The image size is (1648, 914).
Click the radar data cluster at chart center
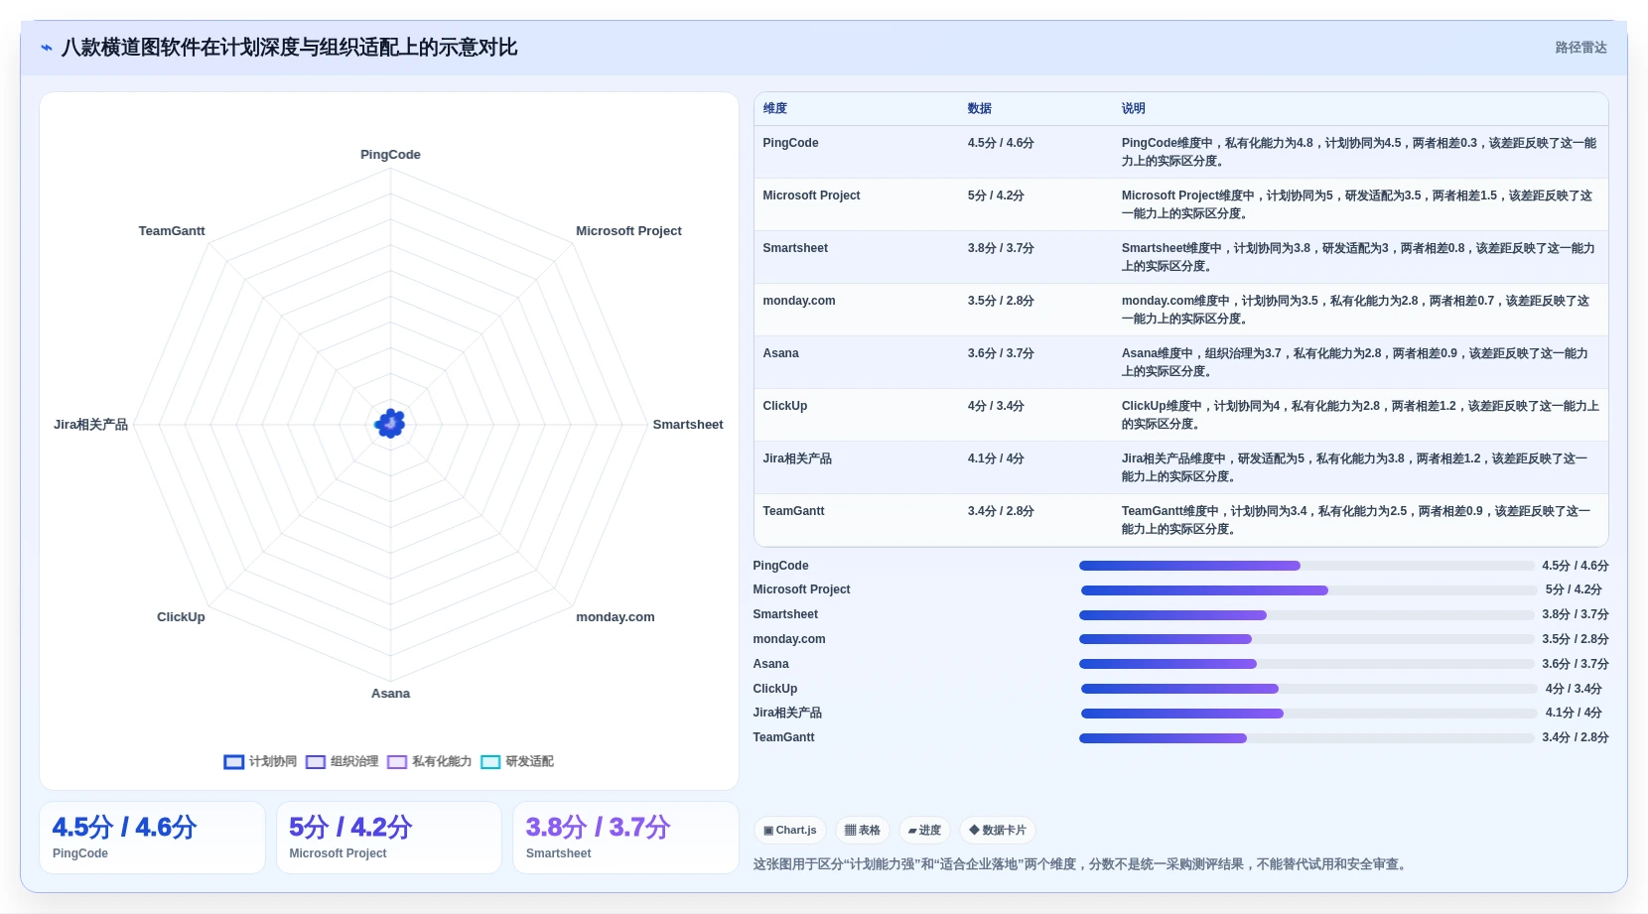point(390,424)
